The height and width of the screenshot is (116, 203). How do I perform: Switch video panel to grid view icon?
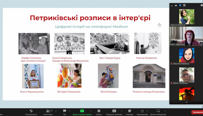[184, 5]
